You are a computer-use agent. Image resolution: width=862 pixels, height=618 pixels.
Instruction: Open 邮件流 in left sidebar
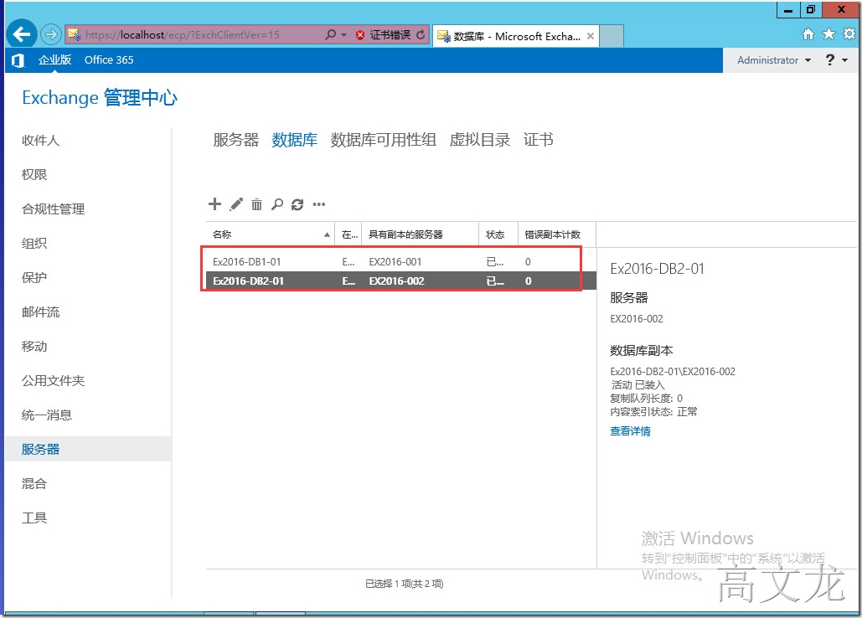click(40, 312)
